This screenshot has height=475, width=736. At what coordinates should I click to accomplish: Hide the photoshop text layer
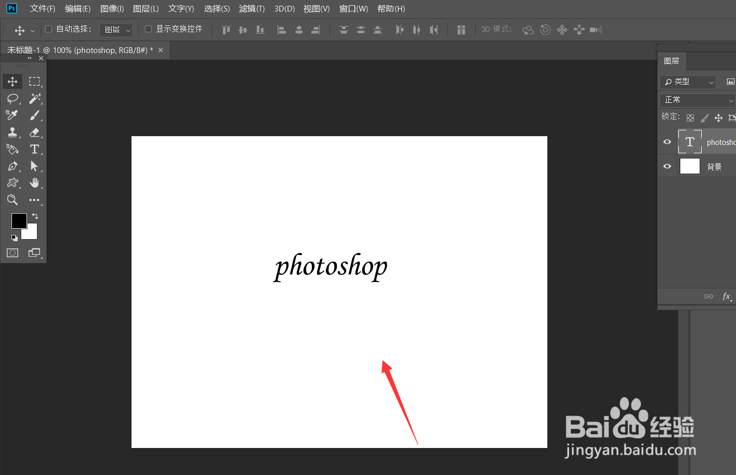pyautogui.click(x=667, y=142)
